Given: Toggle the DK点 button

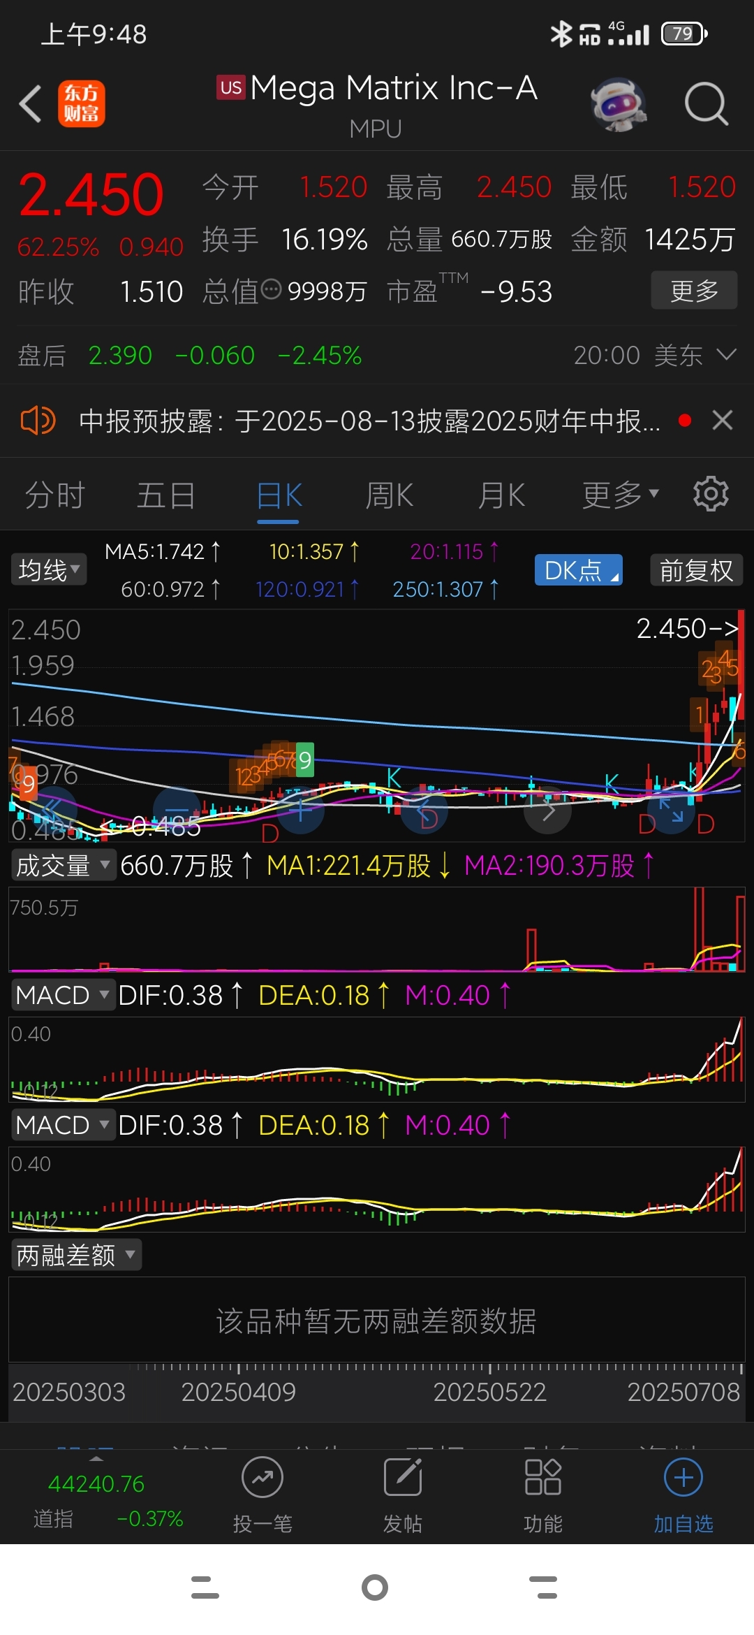Looking at the screenshot, I should [579, 570].
